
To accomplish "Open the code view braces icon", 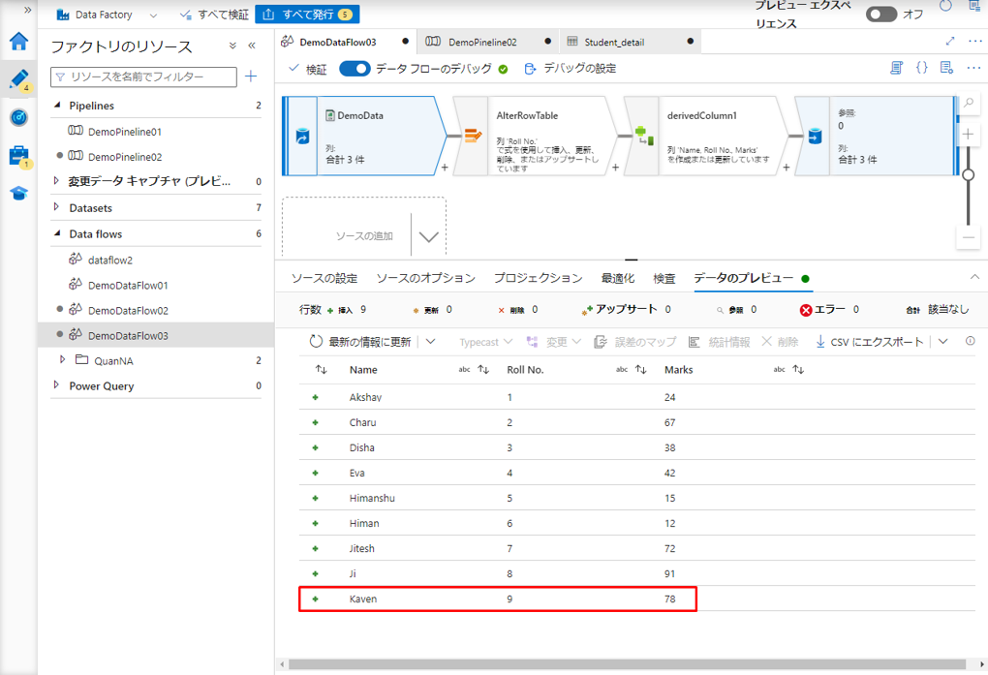I will tap(922, 69).
